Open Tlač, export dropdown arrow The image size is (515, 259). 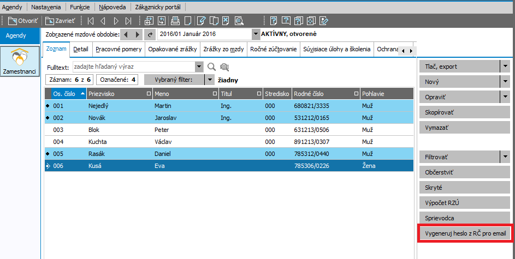[x=505, y=67]
